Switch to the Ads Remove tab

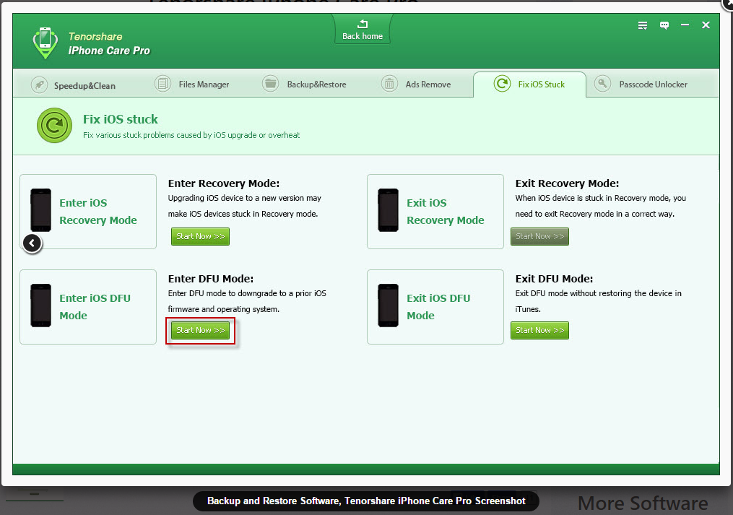coord(416,85)
